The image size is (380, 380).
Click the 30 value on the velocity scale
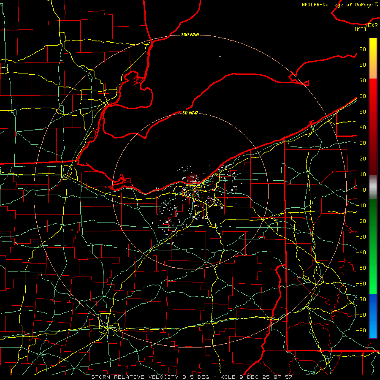click(363, 143)
